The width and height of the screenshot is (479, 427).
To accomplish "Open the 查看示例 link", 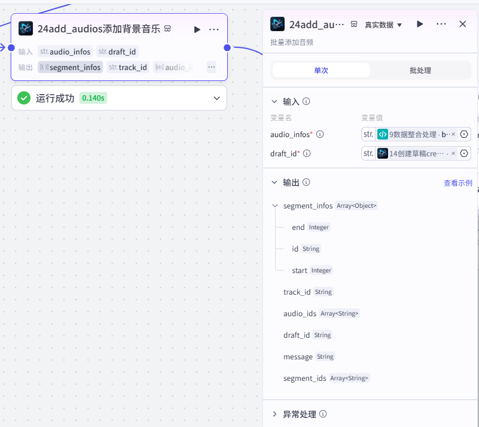I will [457, 183].
